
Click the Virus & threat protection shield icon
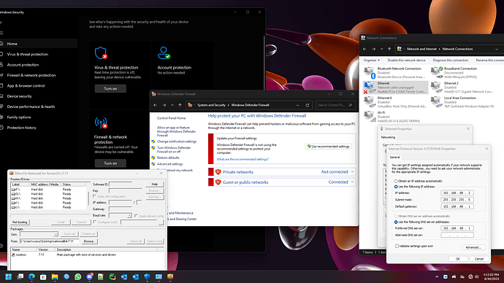pyautogui.click(x=101, y=53)
